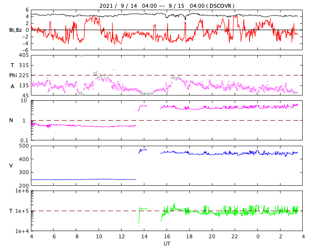Click the 'V' axis label of velocity panel

click(x=11, y=165)
